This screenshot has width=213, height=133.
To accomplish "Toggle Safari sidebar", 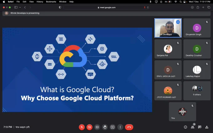I will click(16, 8).
